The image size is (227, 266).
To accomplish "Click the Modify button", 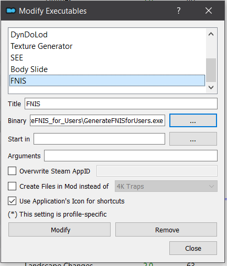I will tap(59, 230).
